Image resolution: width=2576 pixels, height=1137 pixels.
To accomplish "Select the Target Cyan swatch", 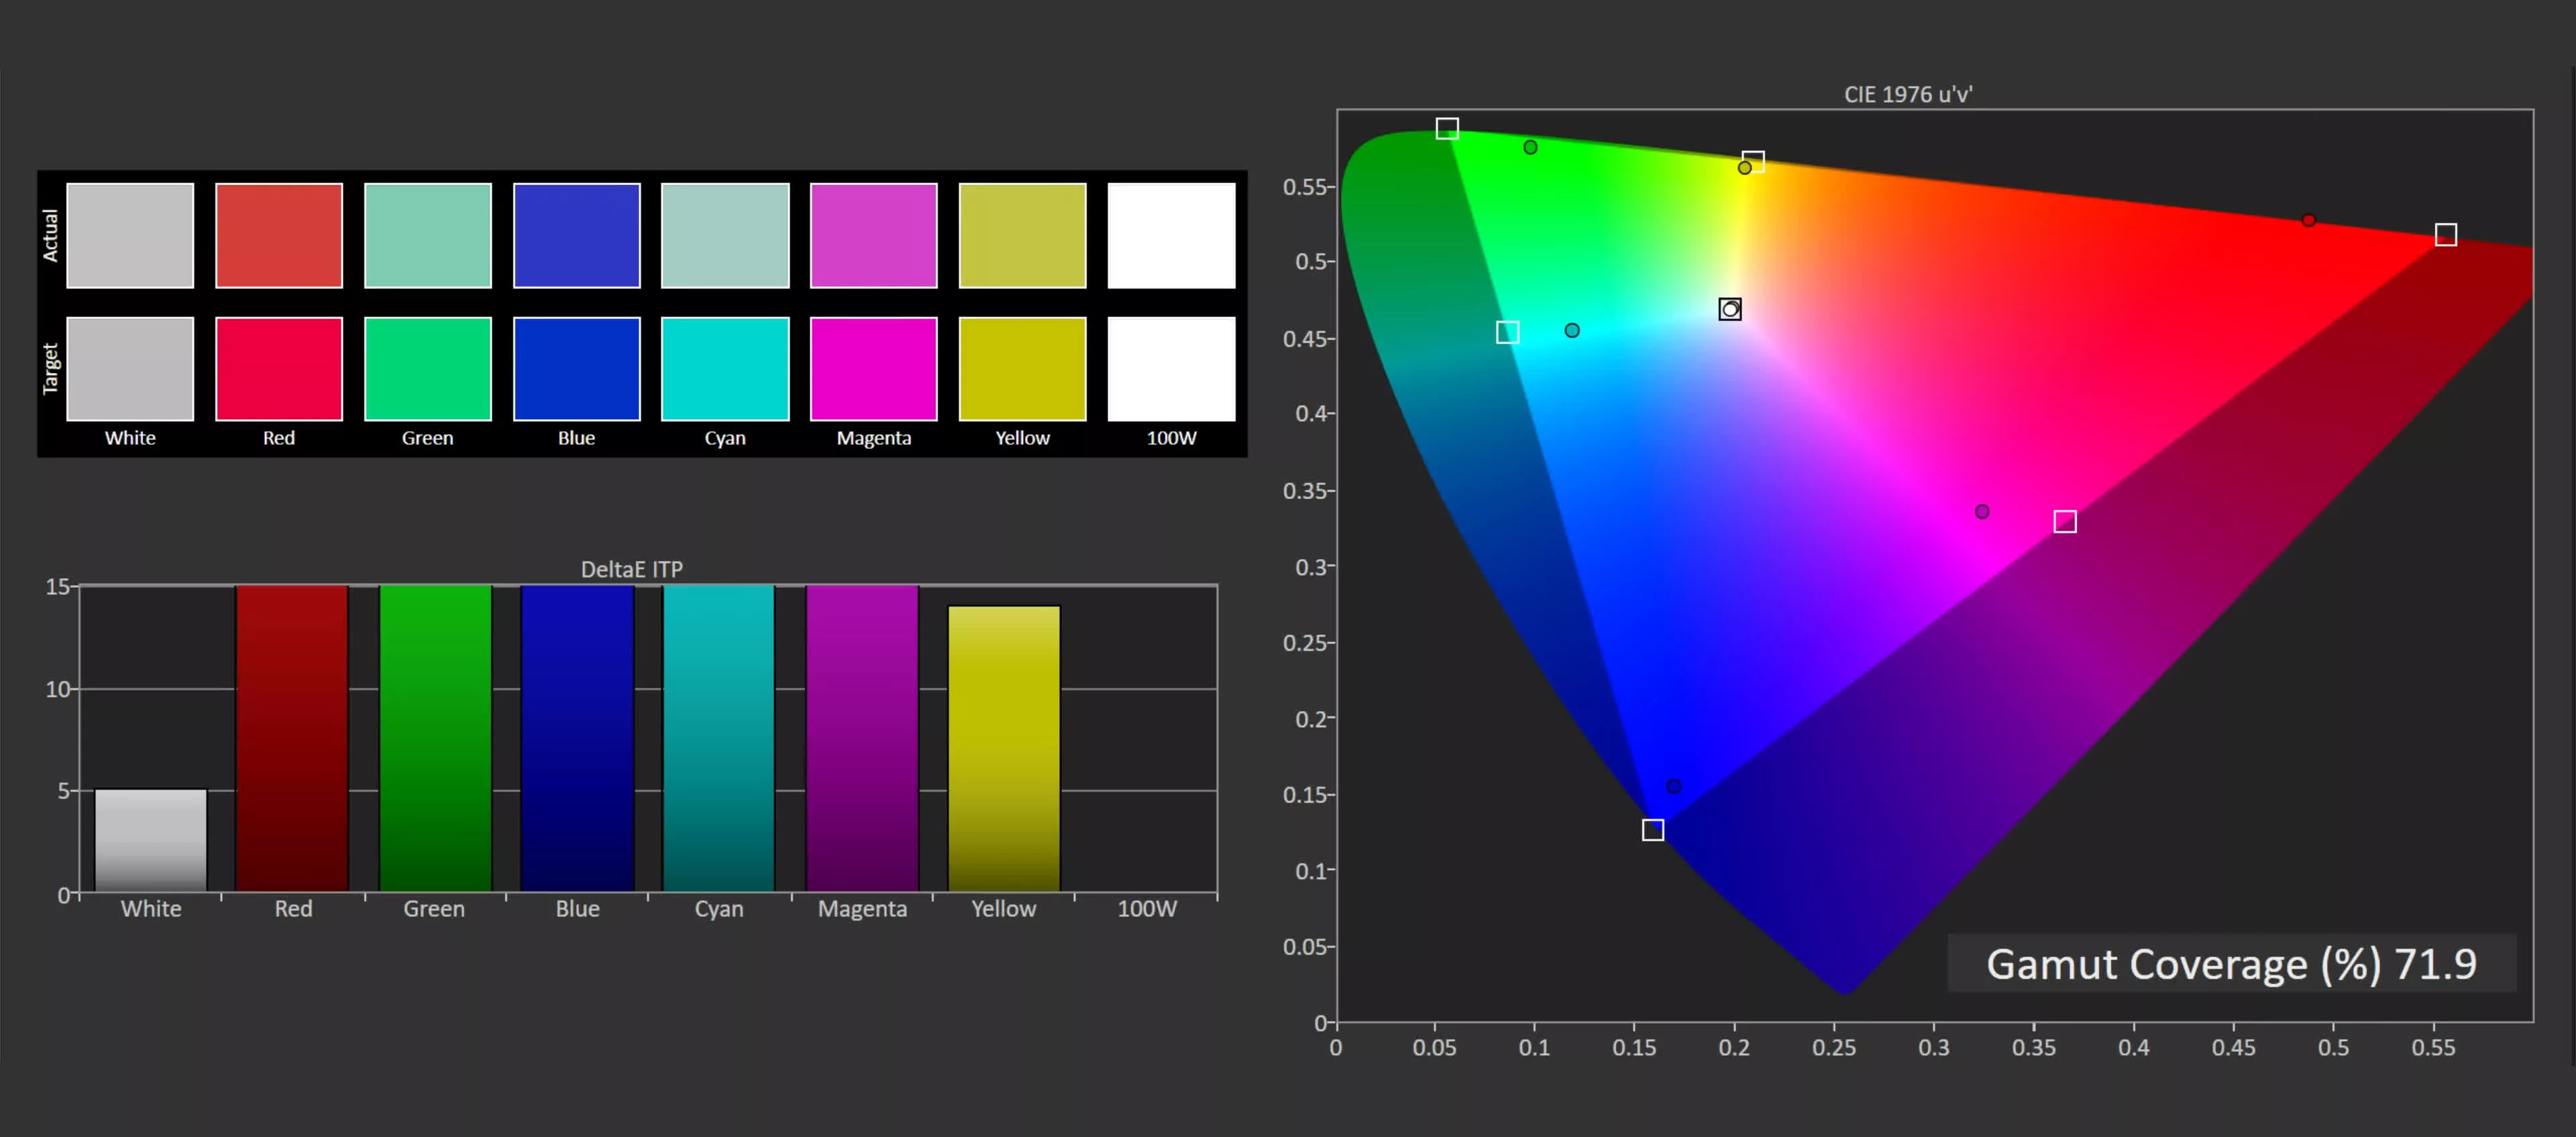I will 725,369.
